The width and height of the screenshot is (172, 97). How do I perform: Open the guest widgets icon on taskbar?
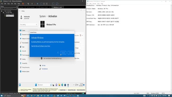pyautogui.click(x=20, y=85)
